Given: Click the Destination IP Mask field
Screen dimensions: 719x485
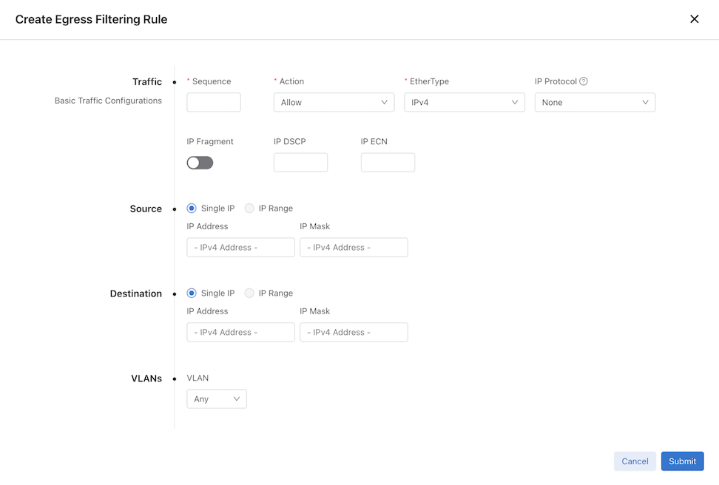Looking at the screenshot, I should (354, 333).
